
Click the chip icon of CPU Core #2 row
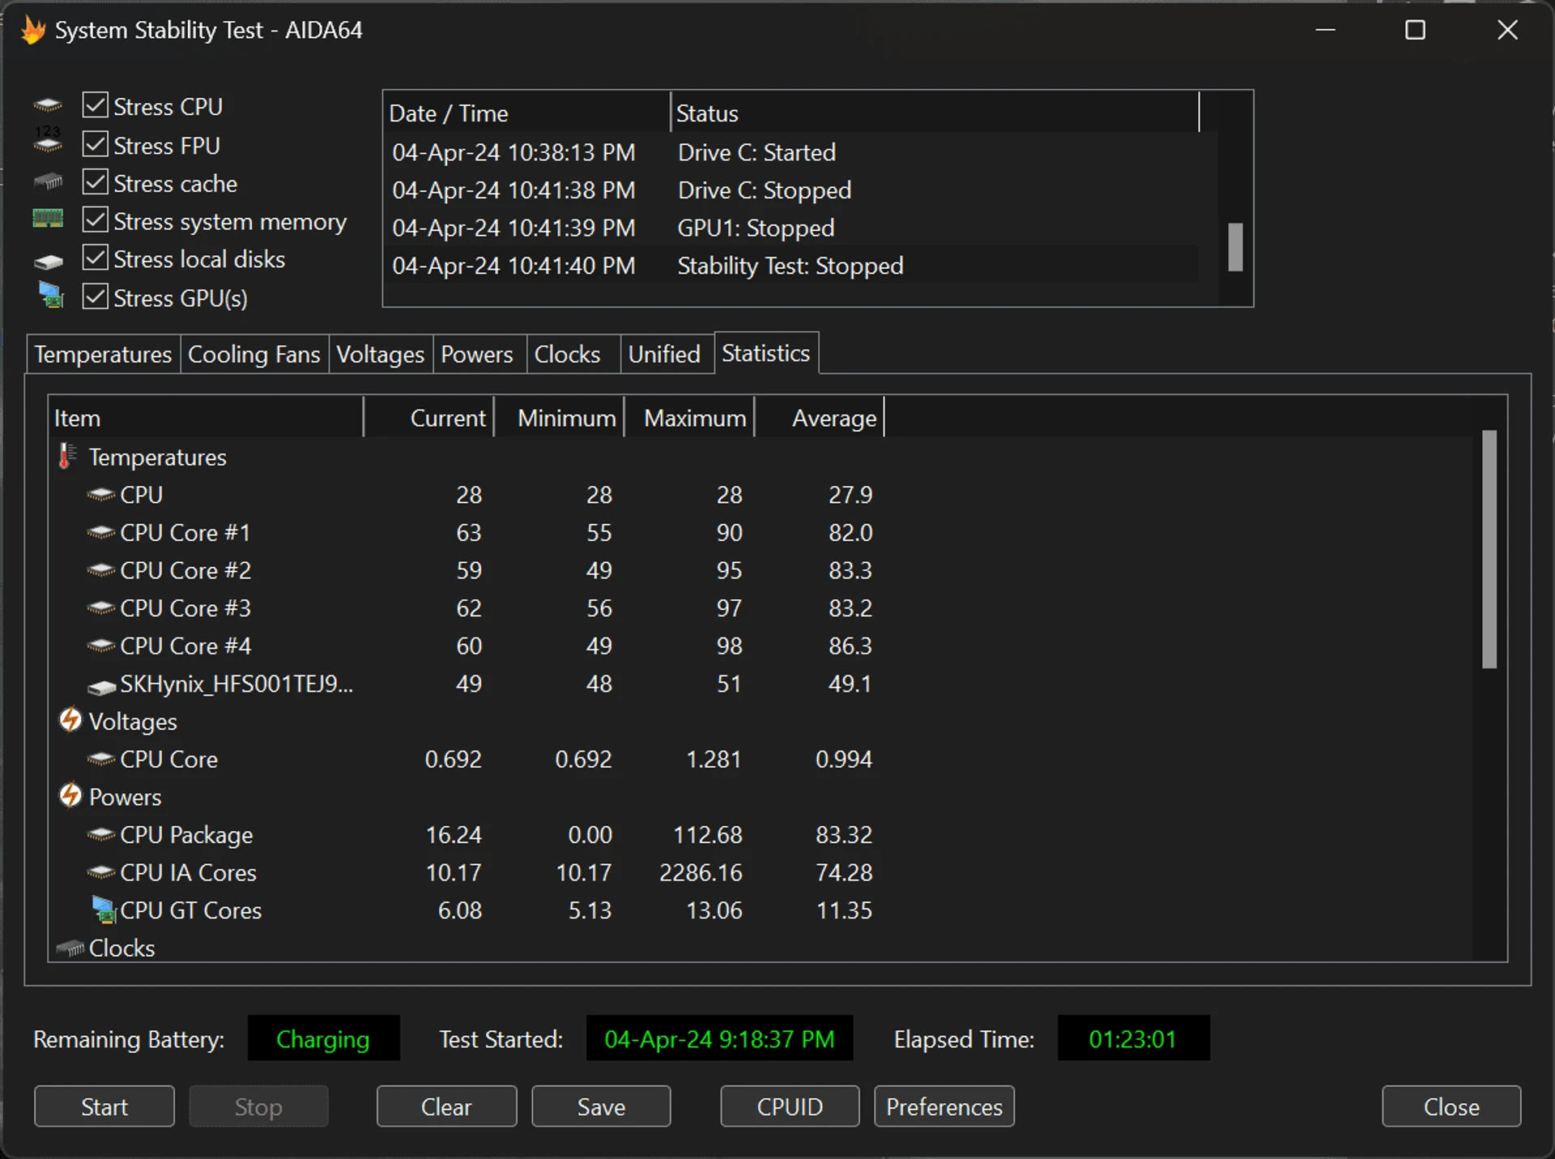tap(101, 570)
